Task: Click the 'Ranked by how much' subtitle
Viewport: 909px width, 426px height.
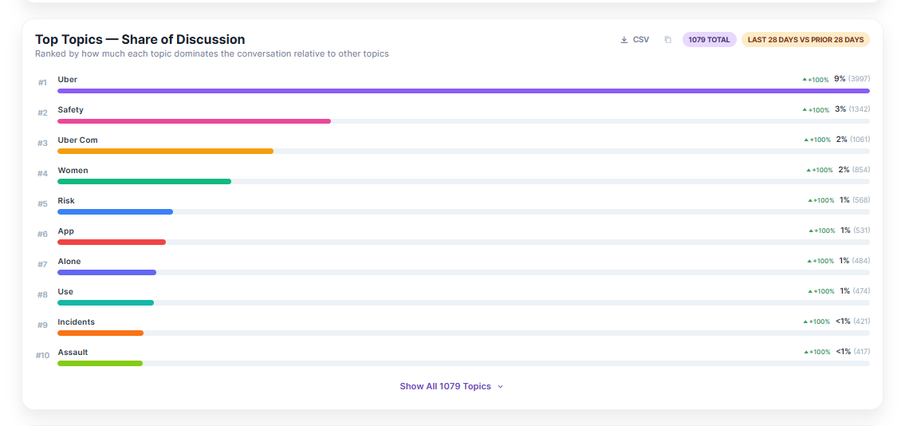Action: [x=211, y=54]
